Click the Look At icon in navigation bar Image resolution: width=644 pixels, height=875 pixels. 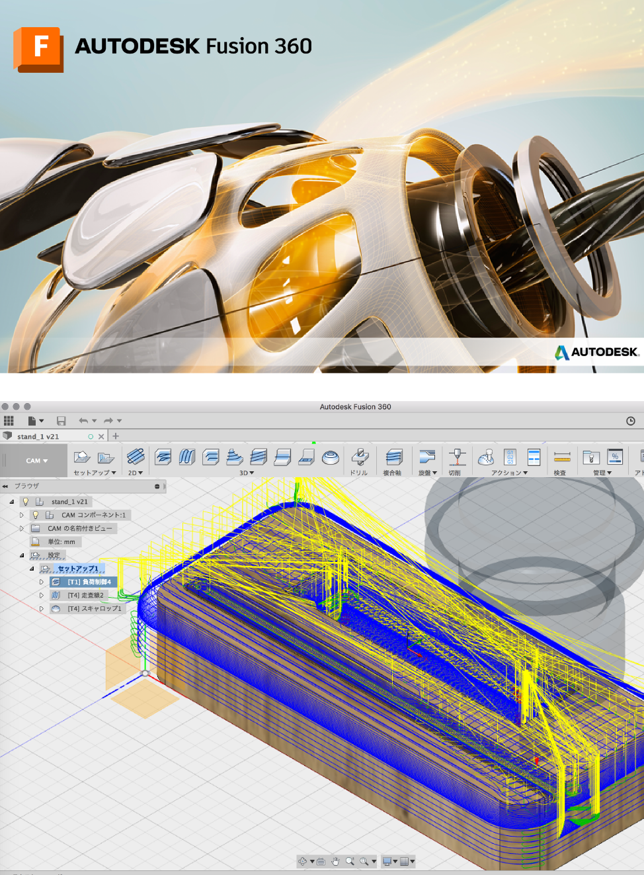321,861
